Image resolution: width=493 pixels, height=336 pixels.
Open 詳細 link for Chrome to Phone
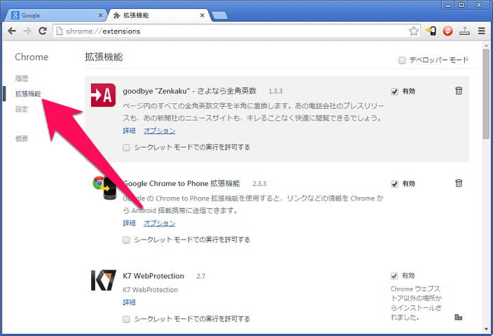[129, 223]
